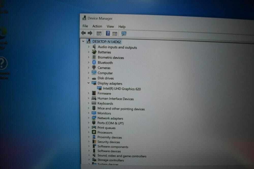
Task: Expand the Biometric devices category
Action: pyautogui.click(x=89, y=57)
